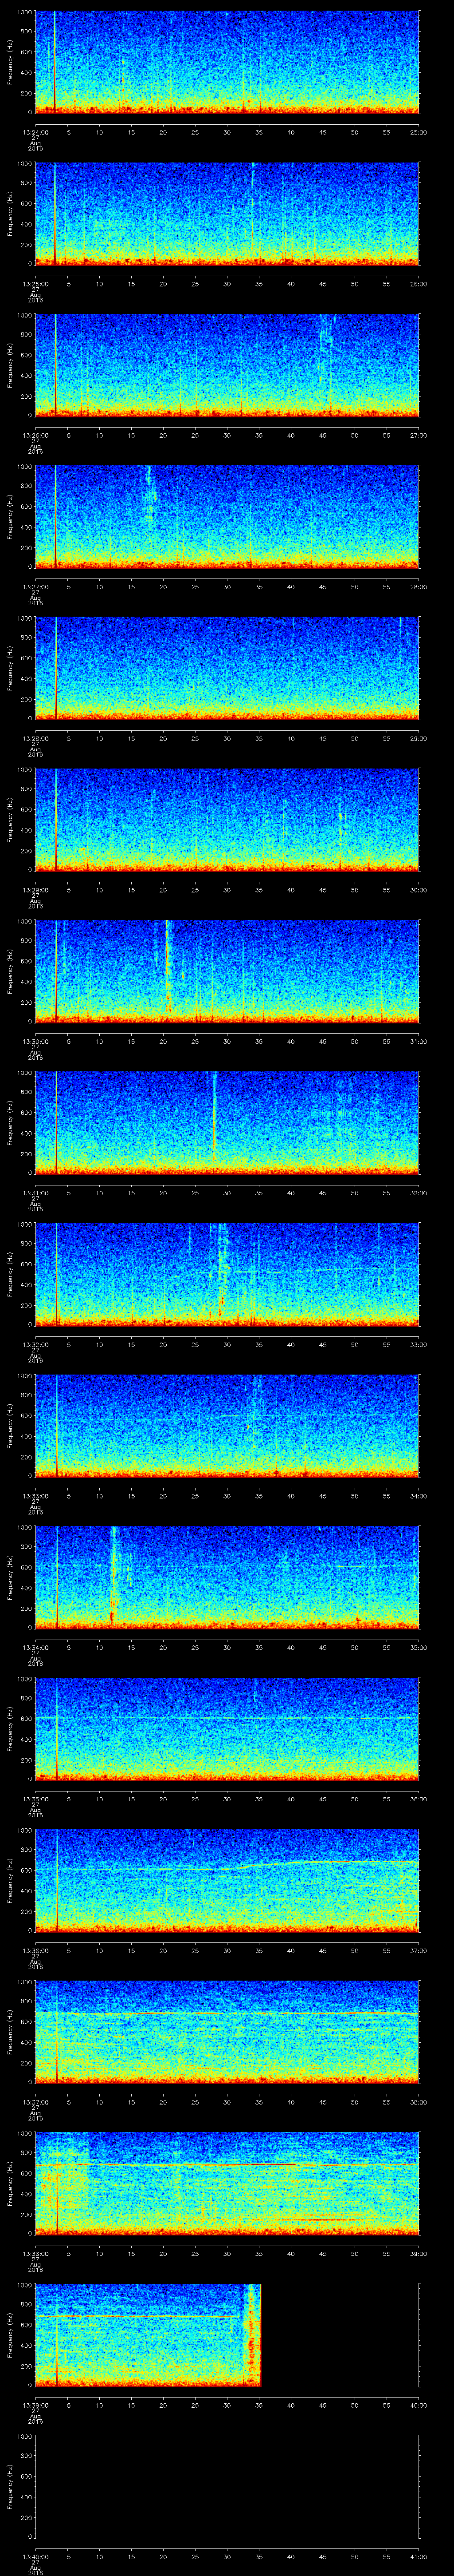Click the 33:00 end time label
The image size is (454, 2576).
coord(419,1344)
